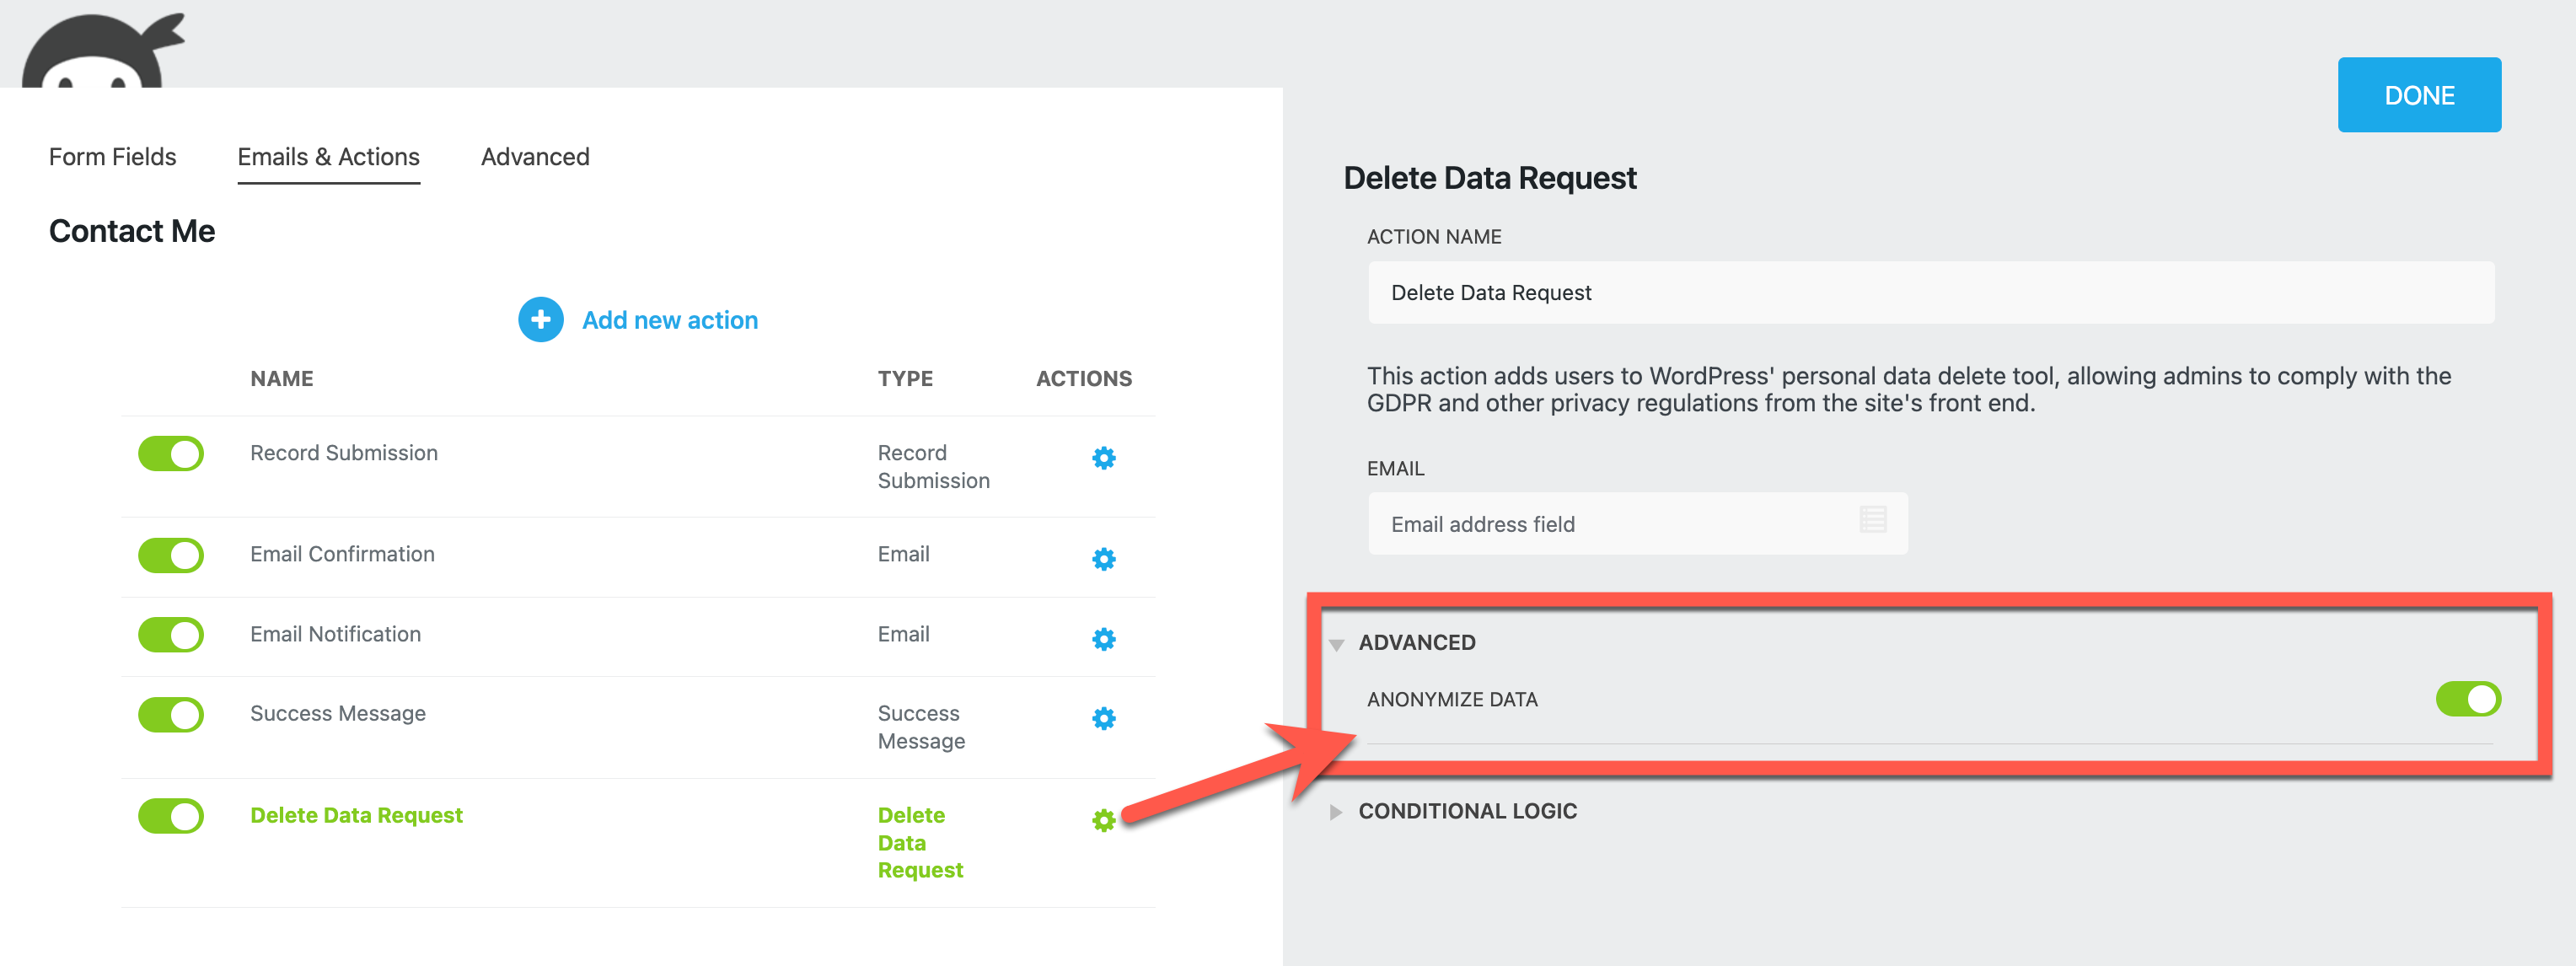Image resolution: width=2576 pixels, height=966 pixels.
Task: Click the Success Message gear icon
Action: coord(1103,718)
